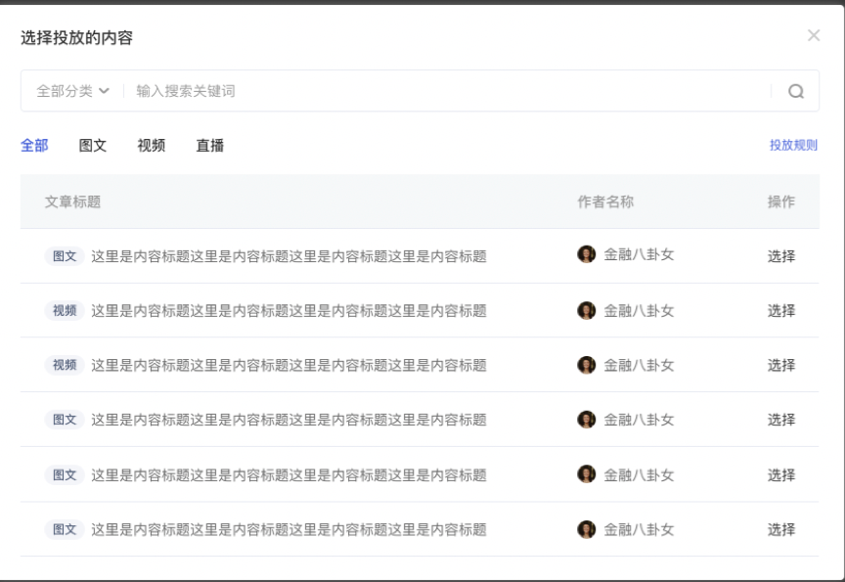This screenshot has width=845, height=582.
Task: Click the 文章标题 column header
Action: tap(72, 201)
